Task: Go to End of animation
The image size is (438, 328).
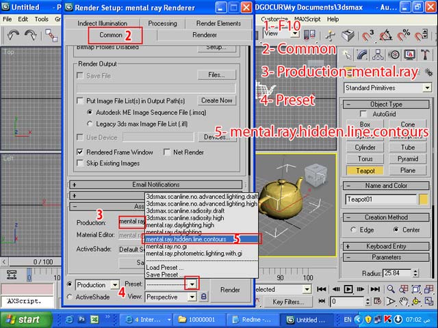Action: pyautogui.click(x=375, y=289)
